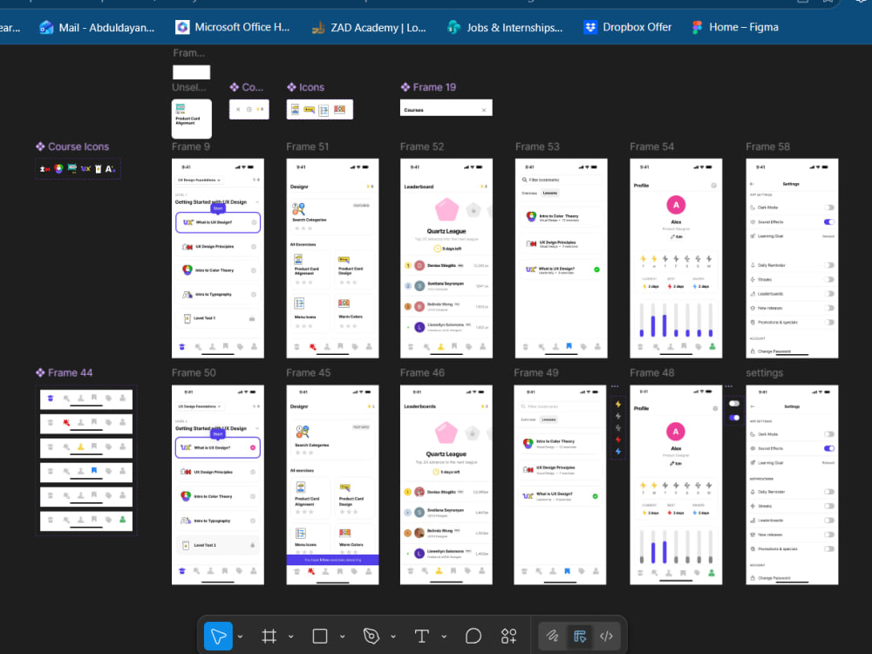Screen dimensions: 872x654
Task: Open the Pen tool options dropdown arrow
Action: pyautogui.click(x=392, y=637)
